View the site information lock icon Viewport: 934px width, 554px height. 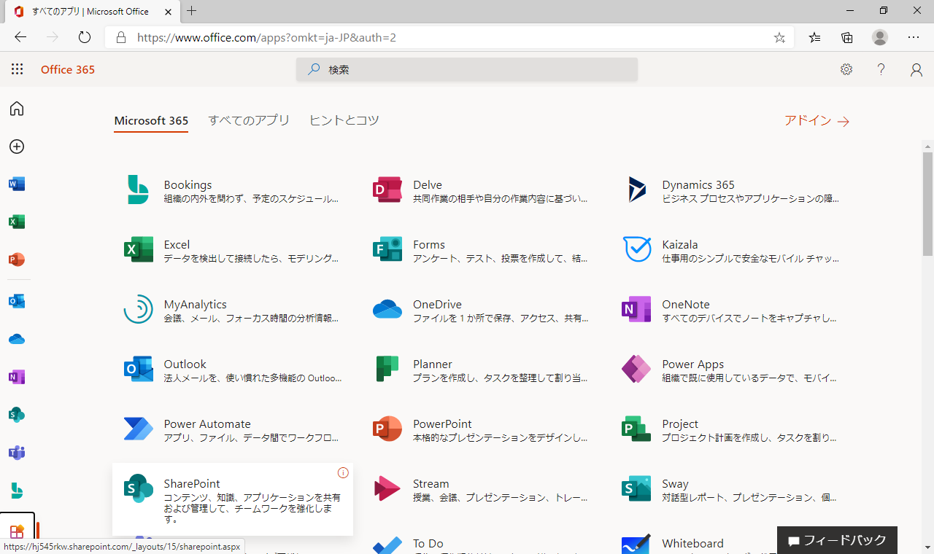point(121,37)
